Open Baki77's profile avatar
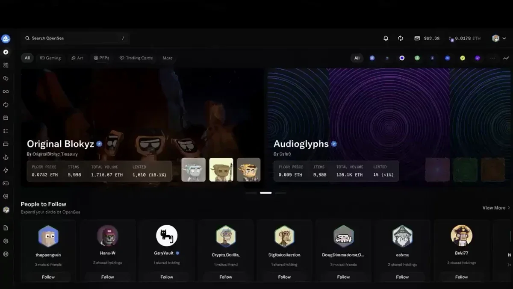The height and width of the screenshot is (289, 513). (461, 236)
